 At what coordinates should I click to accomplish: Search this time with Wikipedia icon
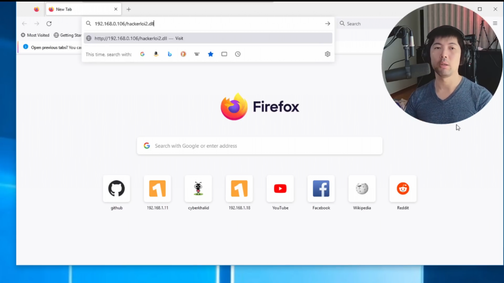click(197, 54)
